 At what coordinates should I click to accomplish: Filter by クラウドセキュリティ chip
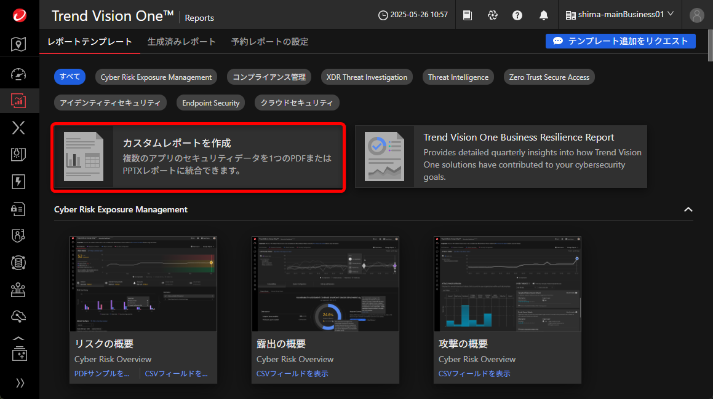pos(297,103)
